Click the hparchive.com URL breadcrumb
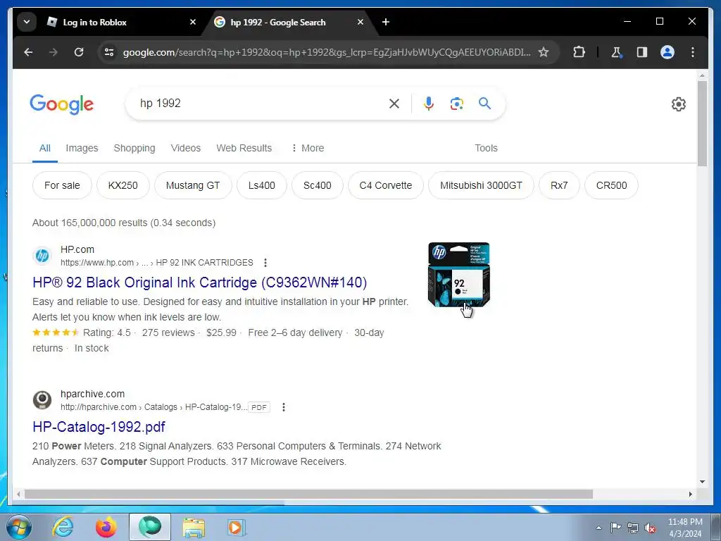This screenshot has height=541, width=721. coord(154,407)
